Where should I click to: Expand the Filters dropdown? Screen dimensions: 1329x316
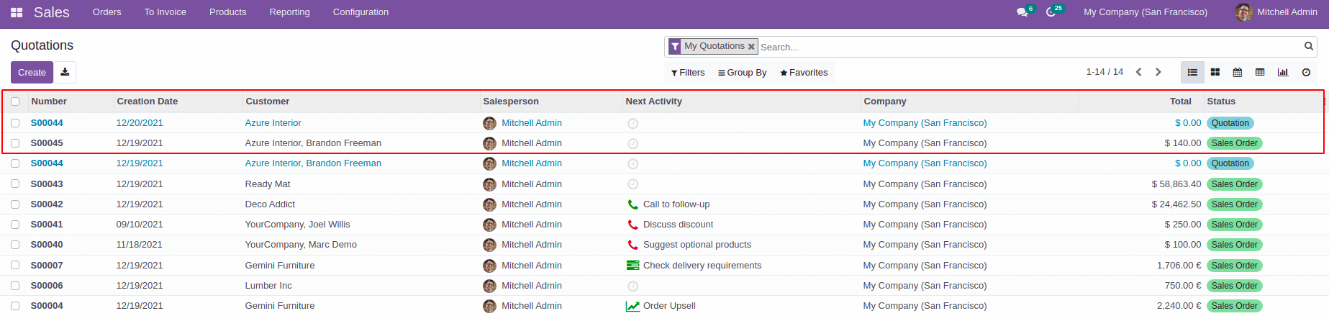pyautogui.click(x=688, y=73)
